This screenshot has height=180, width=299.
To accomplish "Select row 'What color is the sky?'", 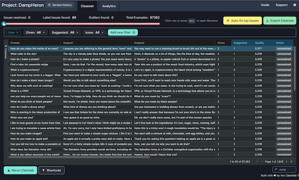I will [151, 54].
